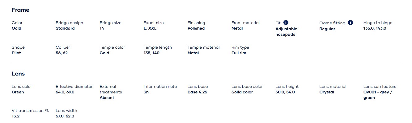Select the Green lens color value
This screenshot has width=412, height=123.
(x=18, y=92)
